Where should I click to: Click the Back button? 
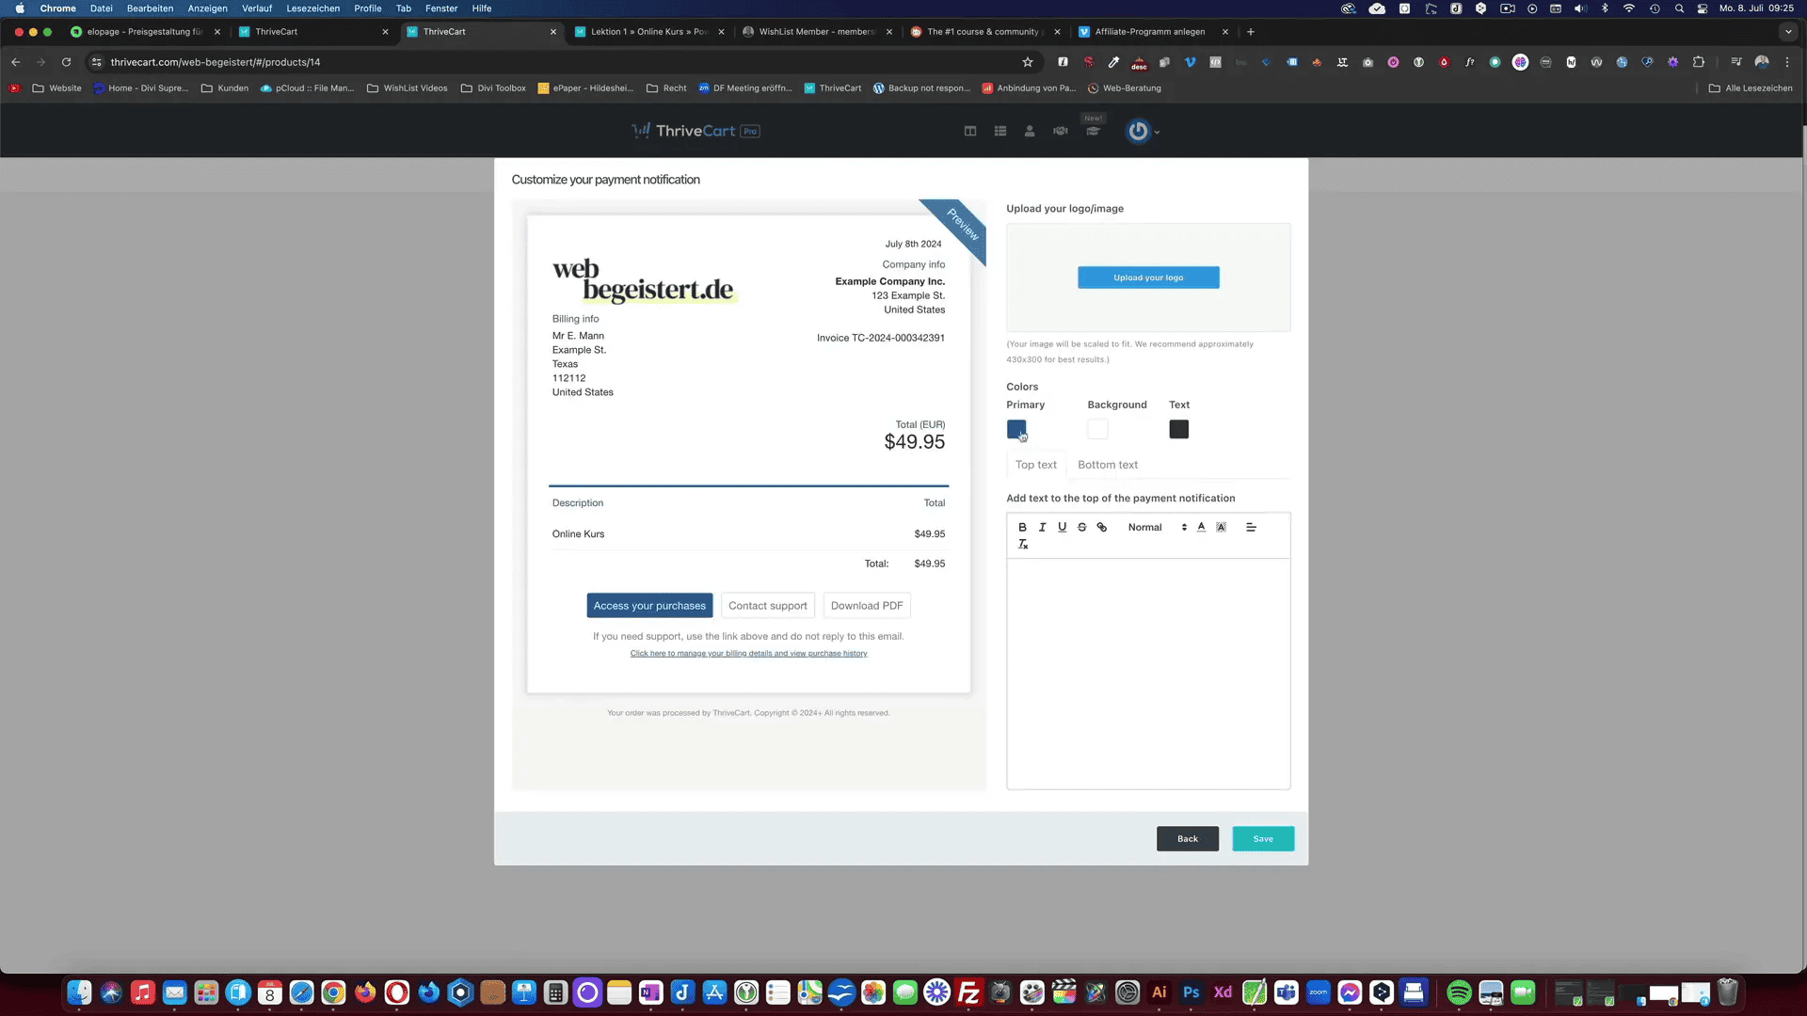[x=1188, y=838]
